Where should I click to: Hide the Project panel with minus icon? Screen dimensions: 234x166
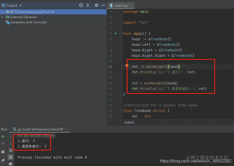click(x=103, y=5)
